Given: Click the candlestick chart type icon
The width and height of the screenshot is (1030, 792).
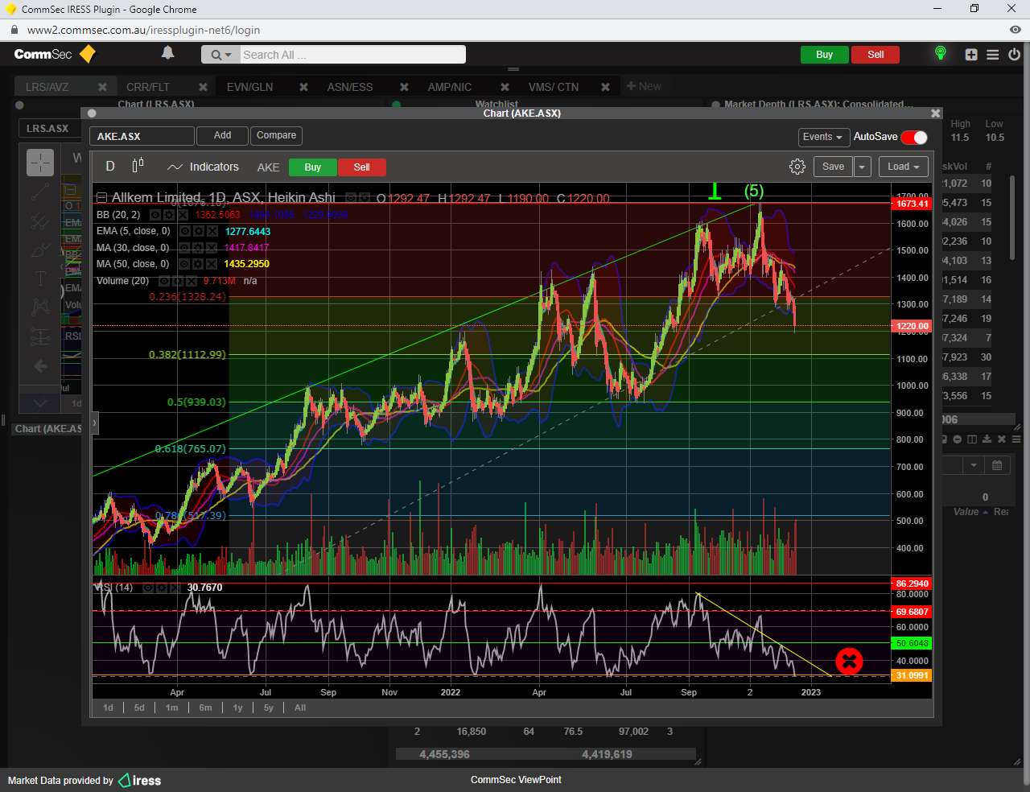Looking at the screenshot, I should click(138, 166).
